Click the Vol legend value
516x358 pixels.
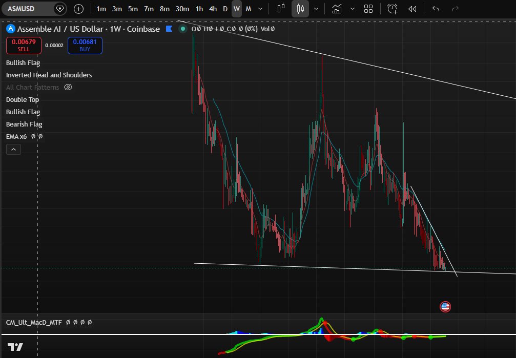point(267,29)
